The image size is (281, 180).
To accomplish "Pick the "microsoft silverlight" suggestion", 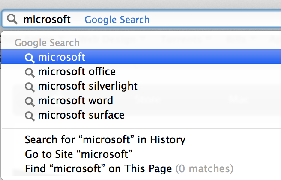I will click(87, 86).
